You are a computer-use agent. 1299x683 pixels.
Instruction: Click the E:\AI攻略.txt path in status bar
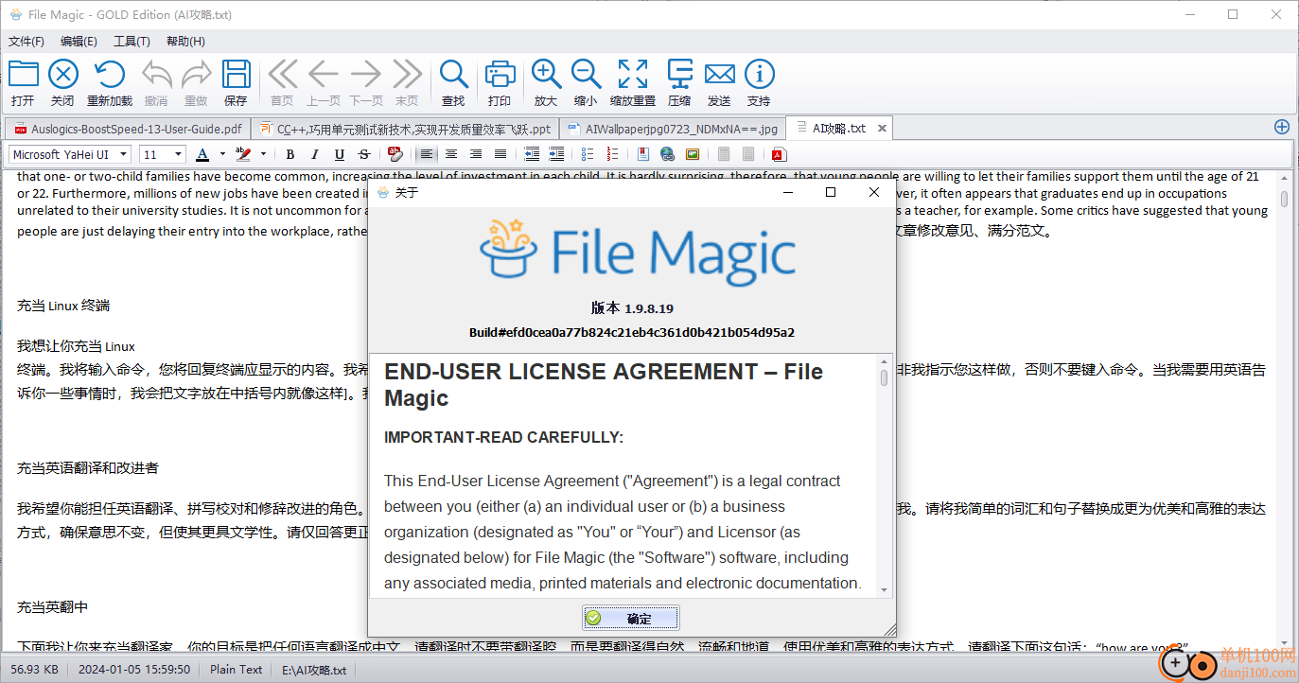[x=314, y=670]
